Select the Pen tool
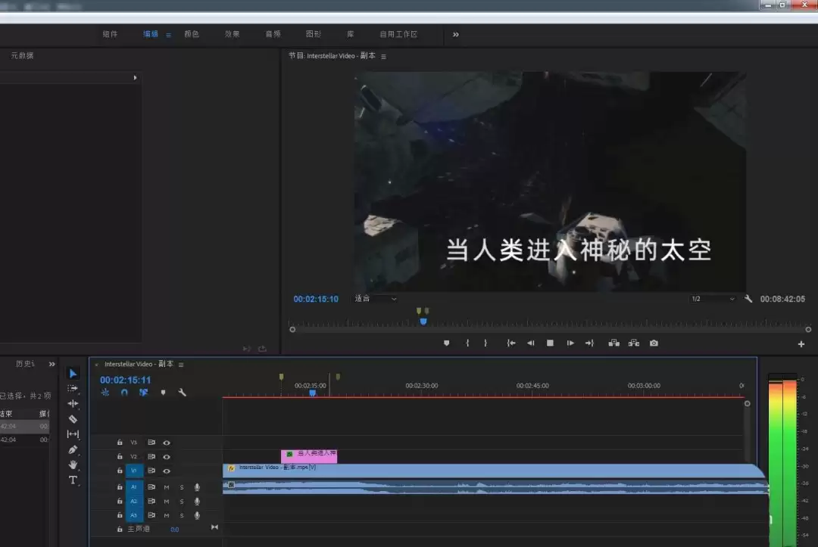This screenshot has height=547, width=818. tap(73, 449)
